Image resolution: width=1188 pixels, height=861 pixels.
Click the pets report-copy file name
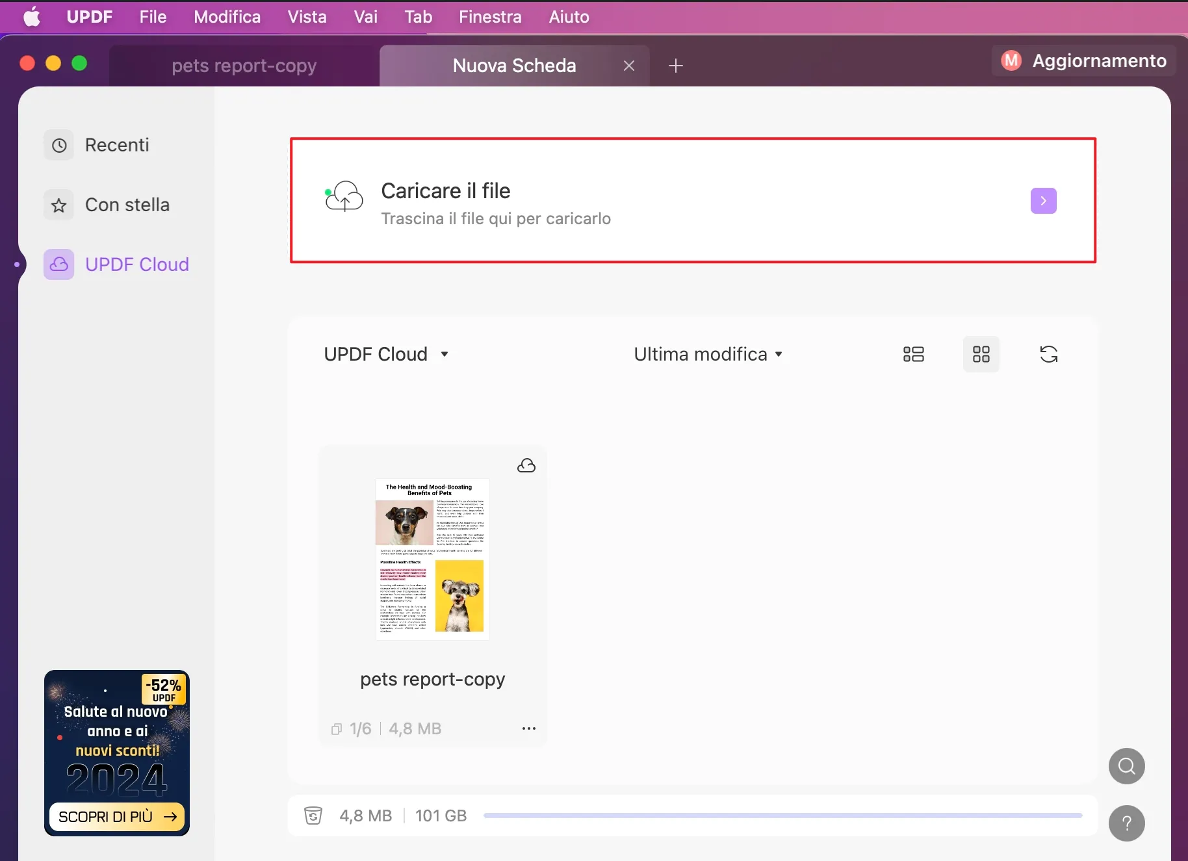point(433,679)
